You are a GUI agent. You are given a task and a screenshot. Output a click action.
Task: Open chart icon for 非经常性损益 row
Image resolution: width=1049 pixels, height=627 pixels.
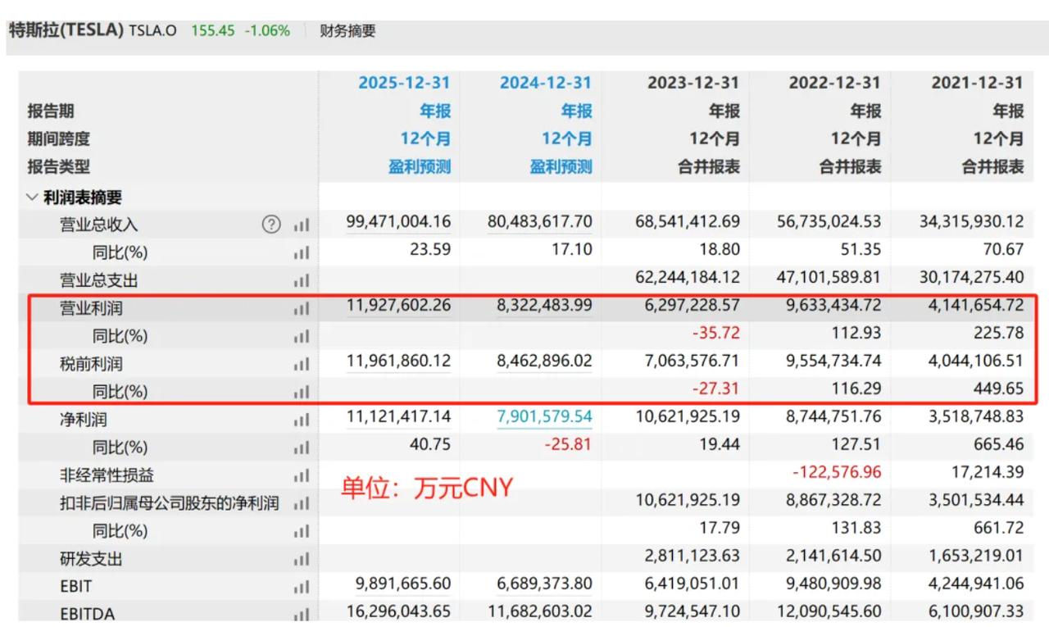[302, 475]
